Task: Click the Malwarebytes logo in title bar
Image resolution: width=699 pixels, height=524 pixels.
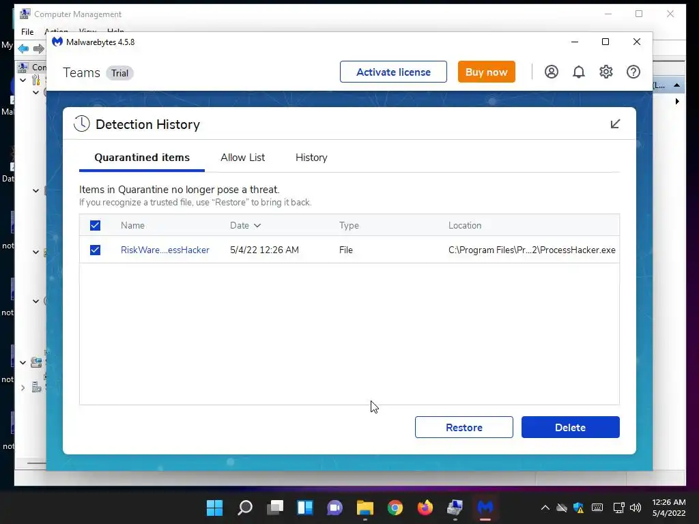Action: click(57, 42)
